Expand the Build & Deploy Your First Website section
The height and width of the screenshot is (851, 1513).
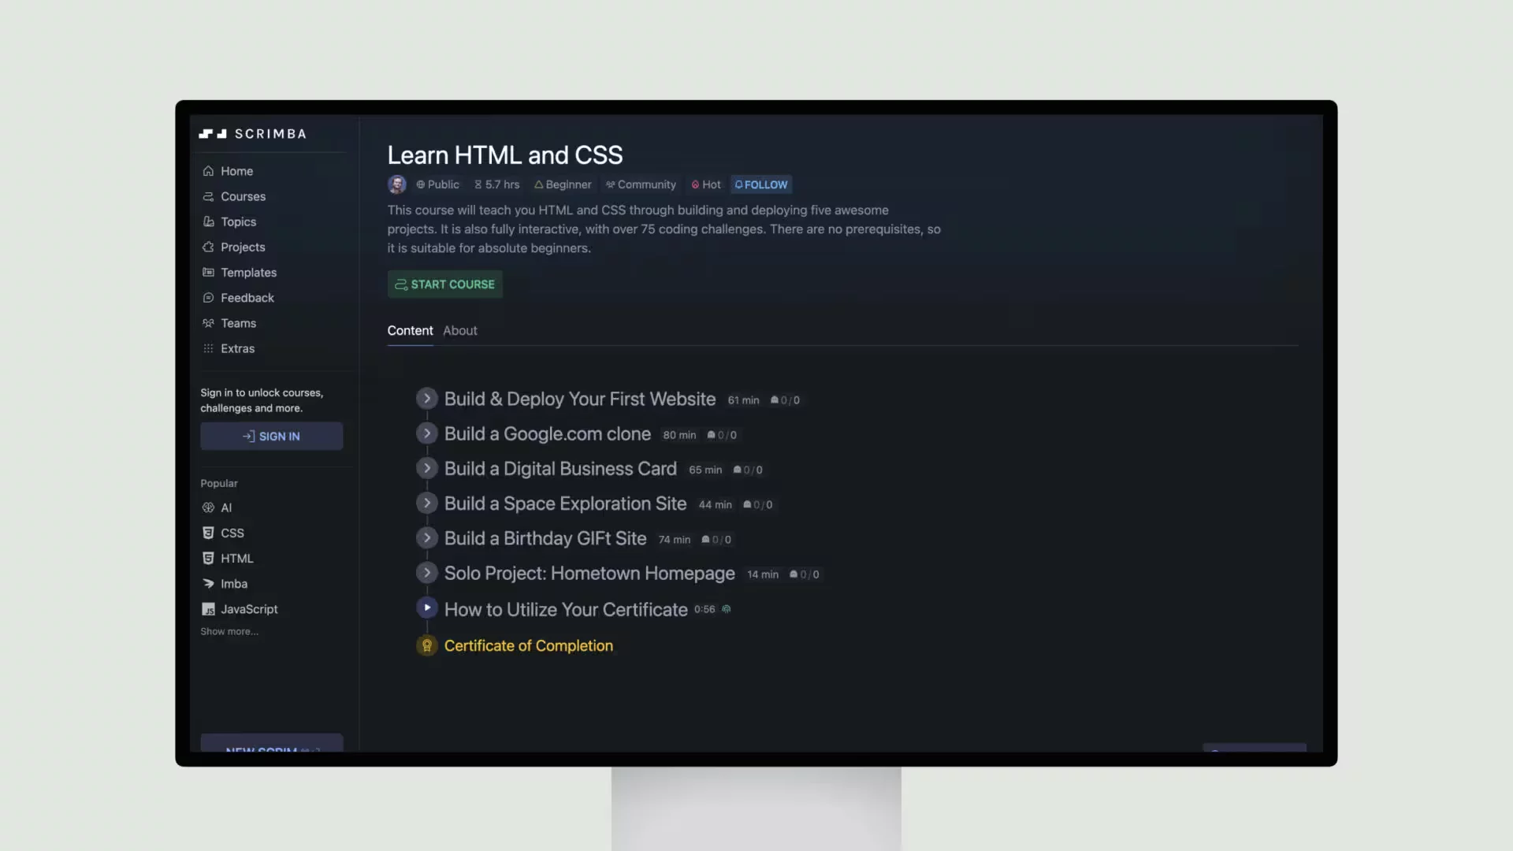pyautogui.click(x=427, y=398)
